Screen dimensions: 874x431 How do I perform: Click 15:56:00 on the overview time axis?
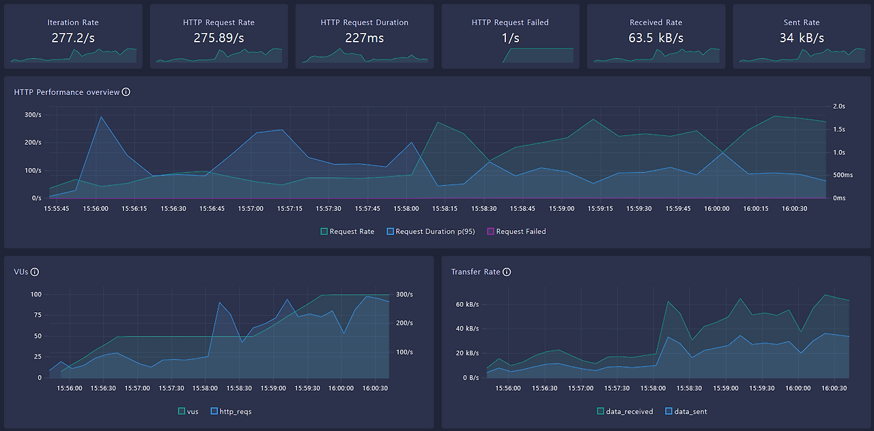click(96, 209)
